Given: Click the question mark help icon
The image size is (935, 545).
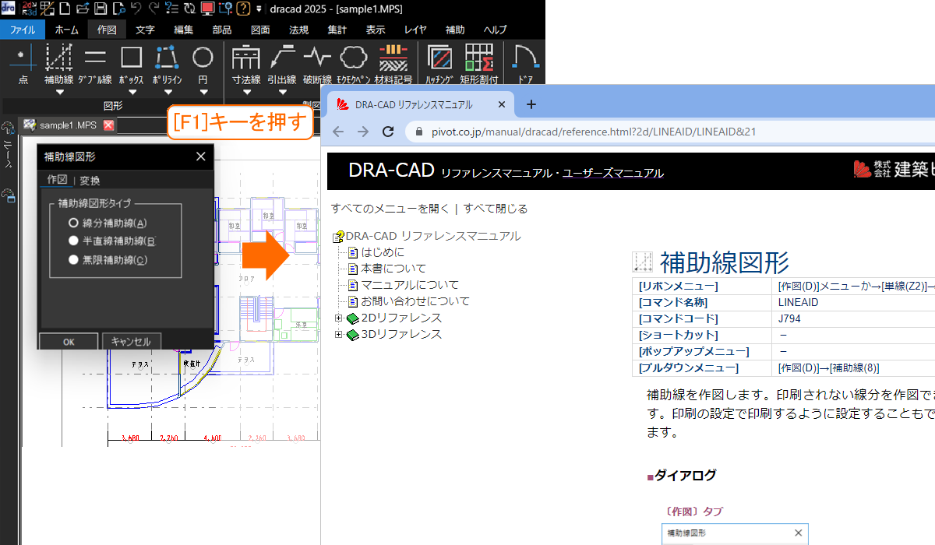Looking at the screenshot, I should click(243, 9).
